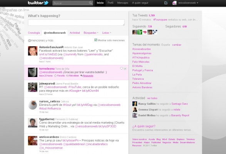Expand the Listas dropdown tab
This screenshot has width=226, height=154.
107,33
